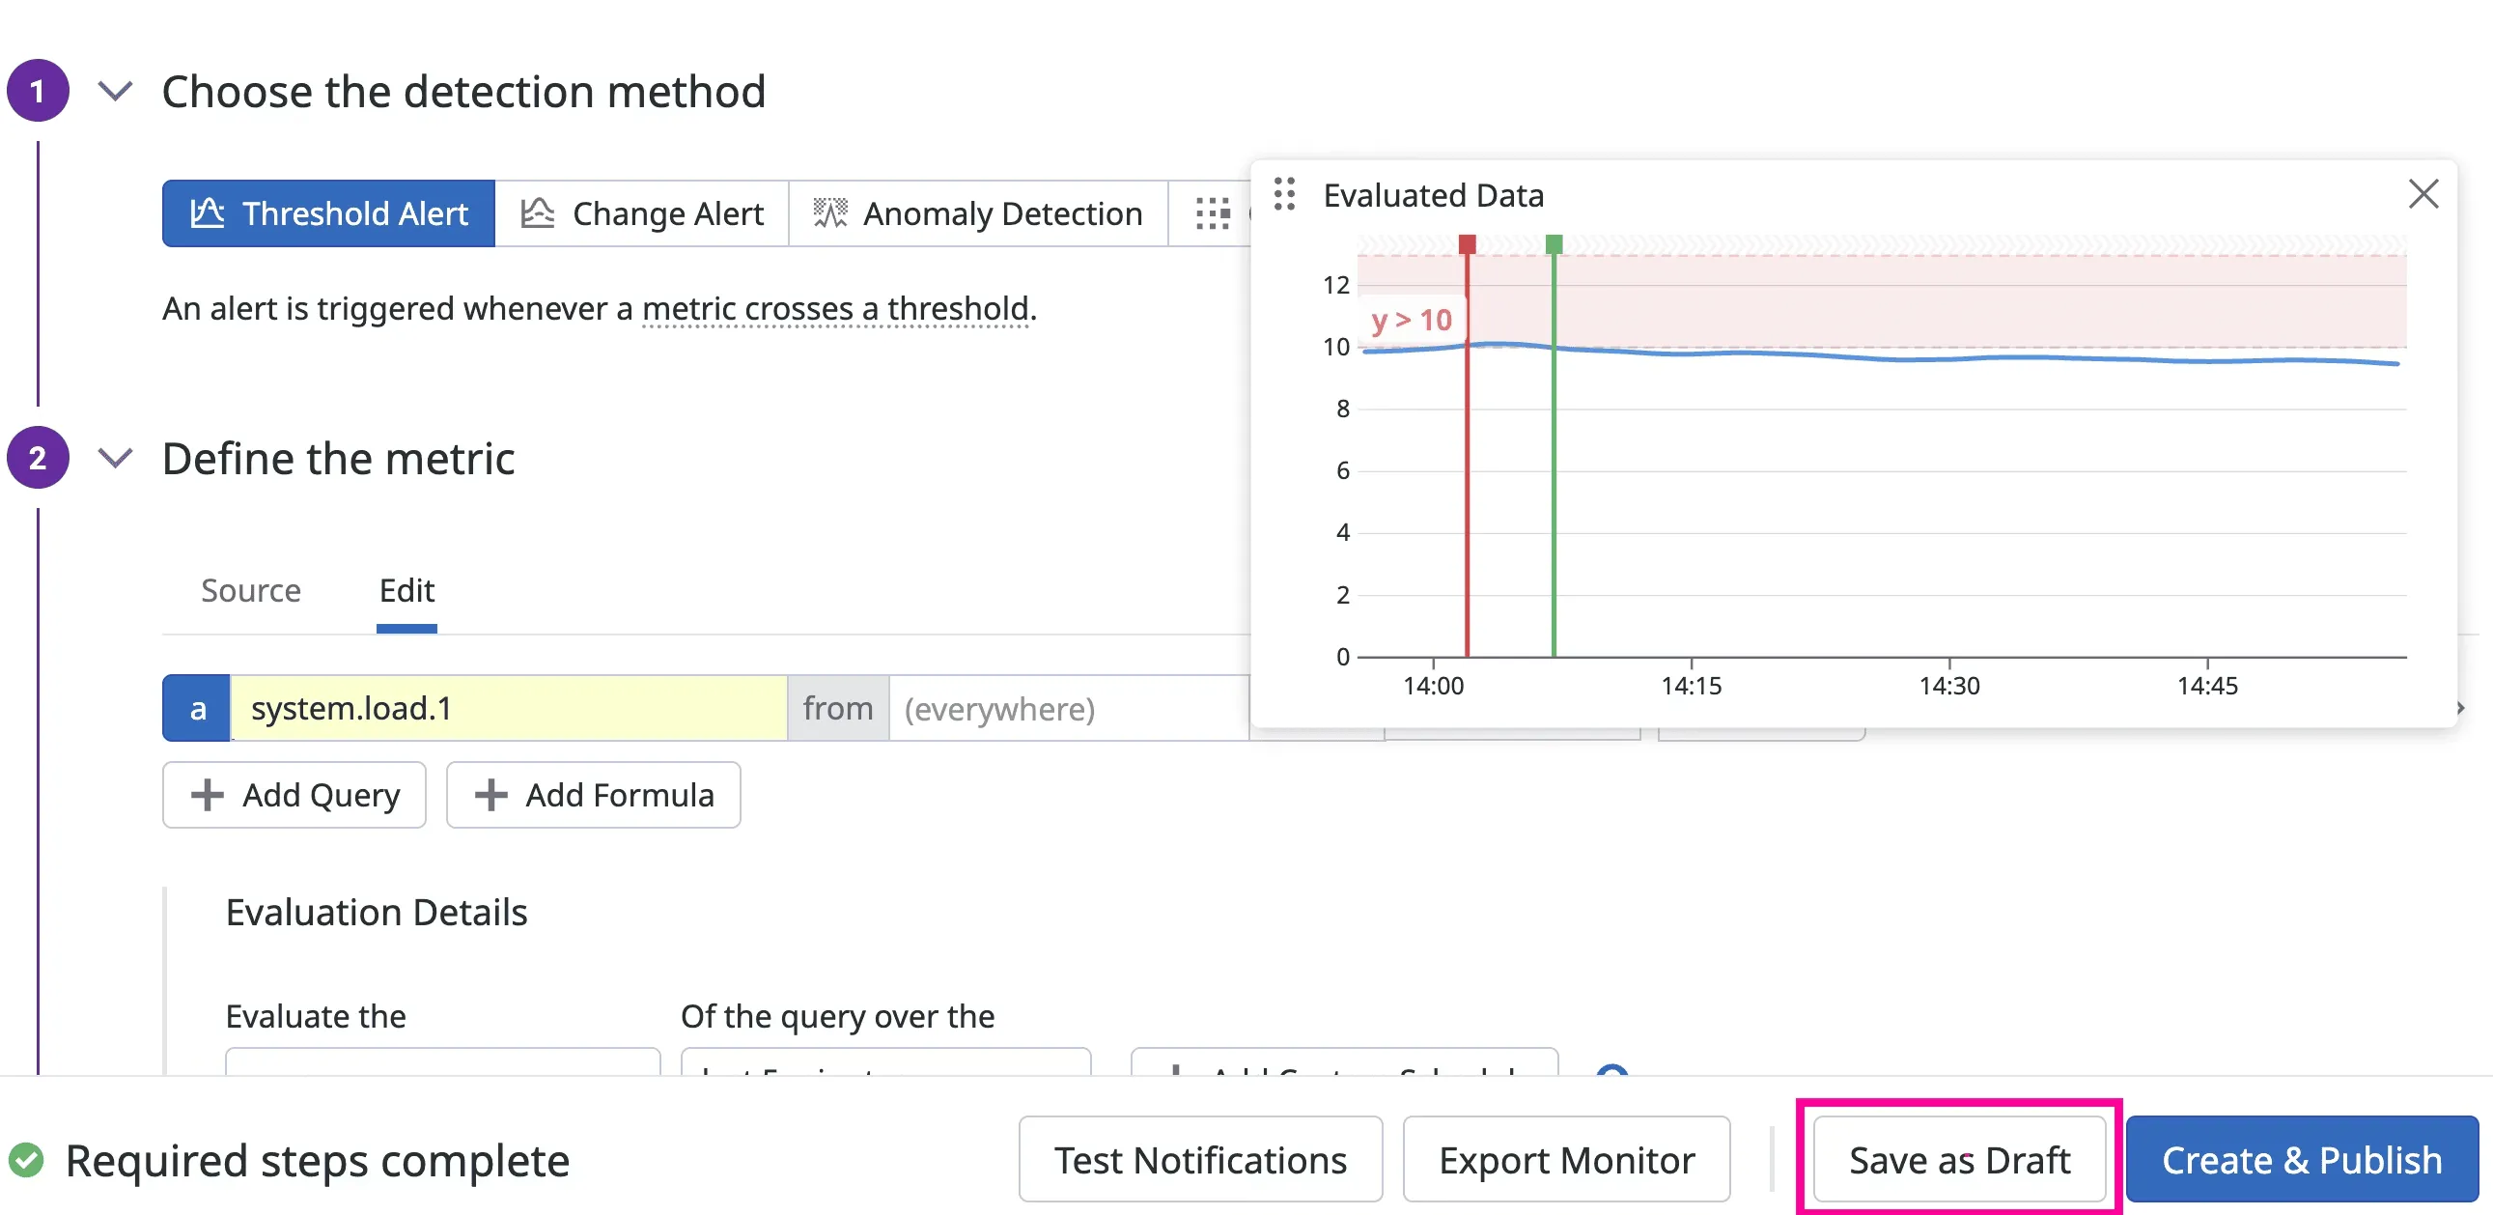
Task: Open the 'metric crosses a threshold' link
Action: click(836, 308)
